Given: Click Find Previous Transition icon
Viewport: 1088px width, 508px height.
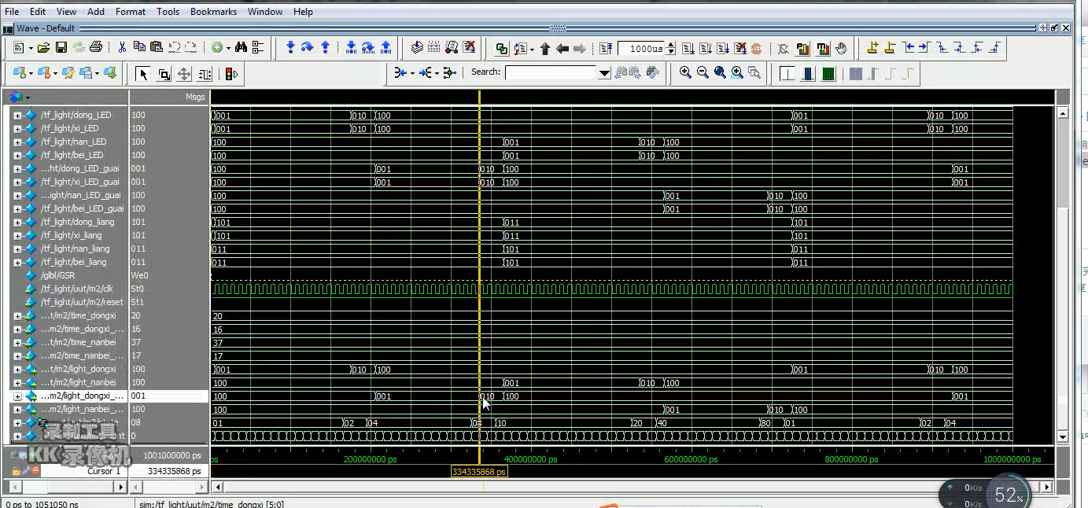Looking at the screenshot, I should (909, 48).
